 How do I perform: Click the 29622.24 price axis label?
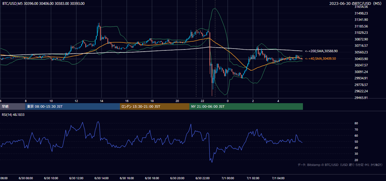tap(361, 91)
